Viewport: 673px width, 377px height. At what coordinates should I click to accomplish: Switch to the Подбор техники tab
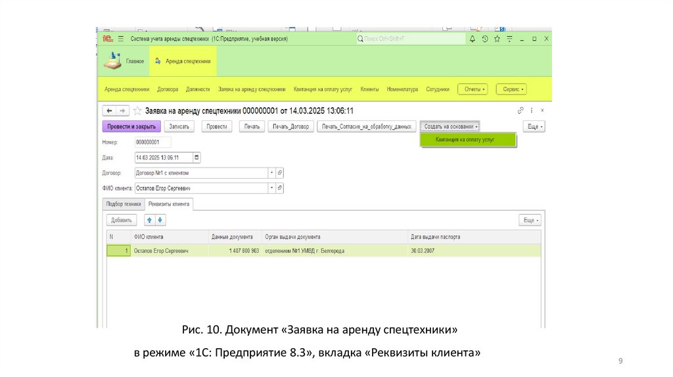click(x=124, y=204)
